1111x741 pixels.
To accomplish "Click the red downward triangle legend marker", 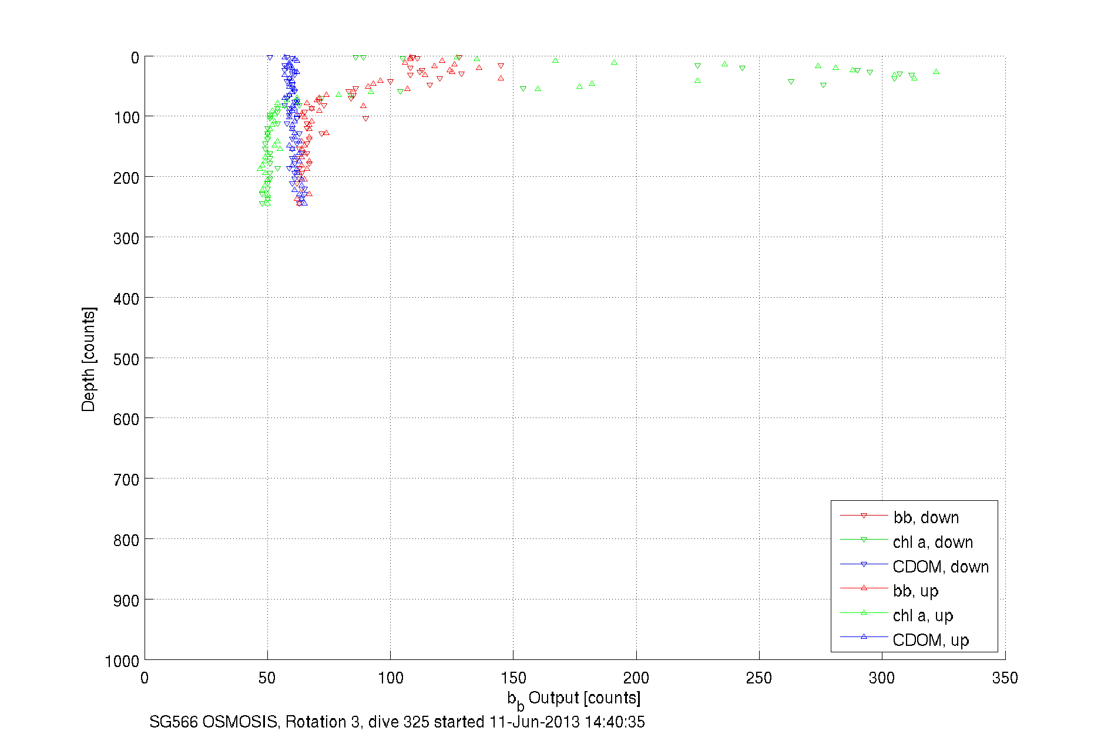I will coord(864,516).
